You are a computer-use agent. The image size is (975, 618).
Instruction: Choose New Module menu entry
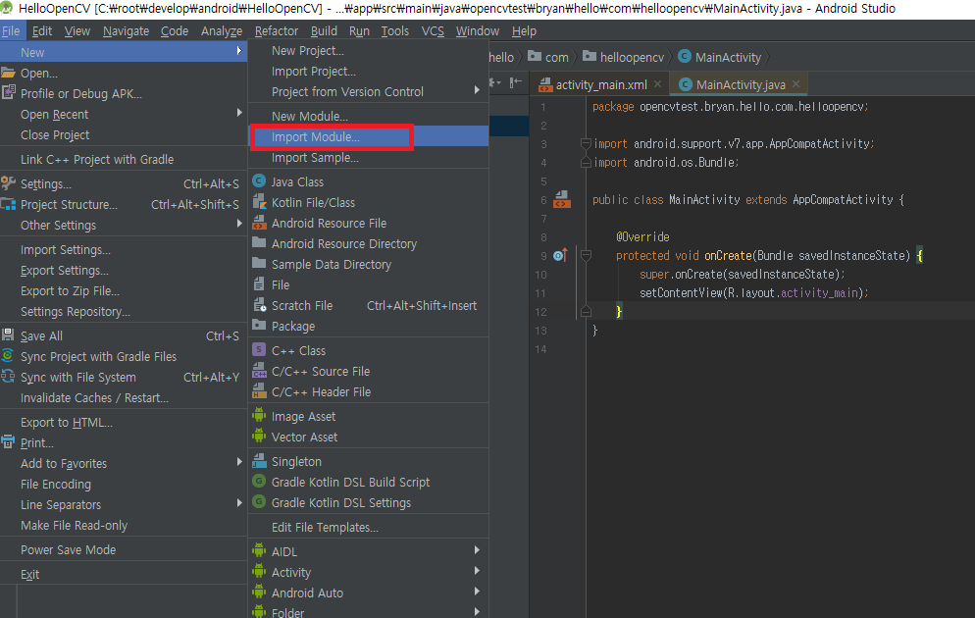point(368,117)
